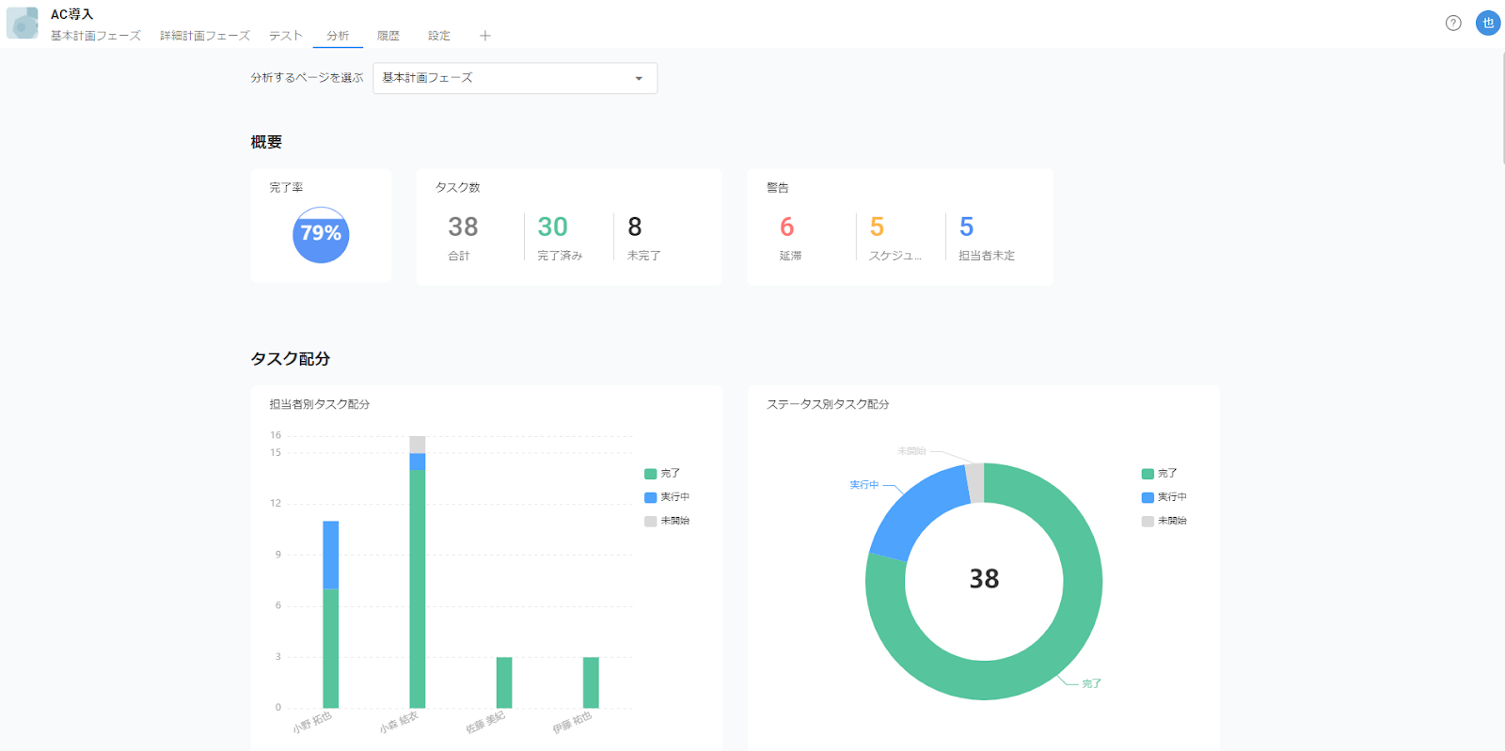Switch to the 詳細計画フェーズ tab
This screenshot has height=751, width=1505.
point(204,36)
